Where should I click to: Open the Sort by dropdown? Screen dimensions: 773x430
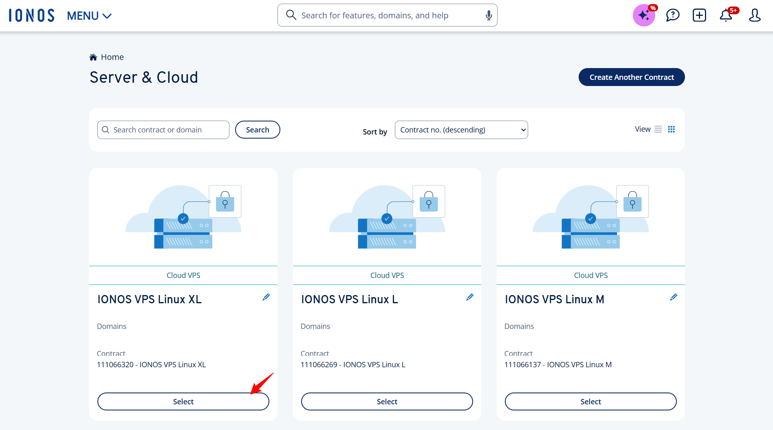pyautogui.click(x=461, y=130)
